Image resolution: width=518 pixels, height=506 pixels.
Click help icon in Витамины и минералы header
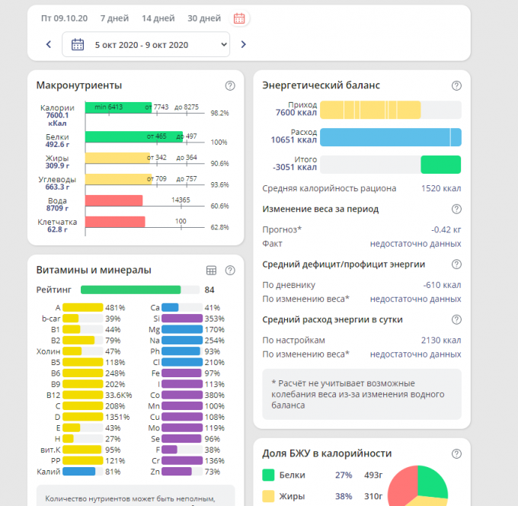pyautogui.click(x=230, y=270)
